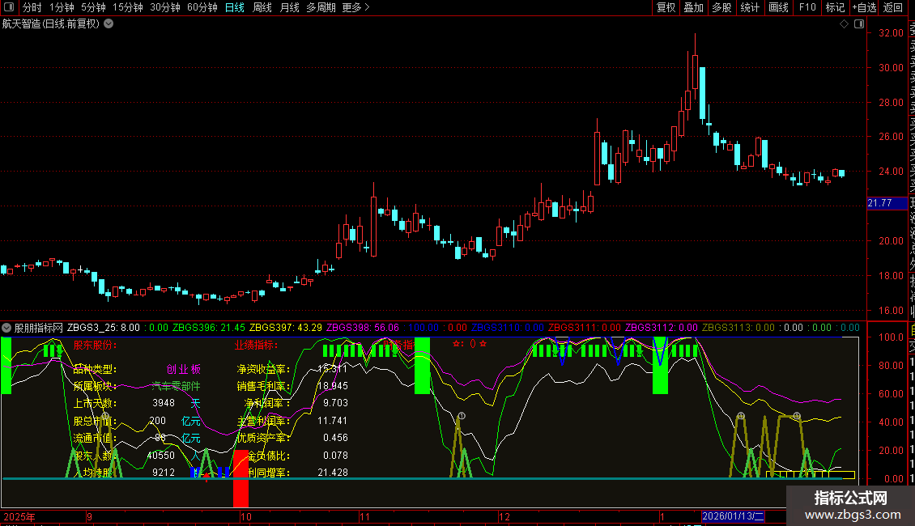
Task: Expand the 更多 periods menu
Action: [355, 7]
